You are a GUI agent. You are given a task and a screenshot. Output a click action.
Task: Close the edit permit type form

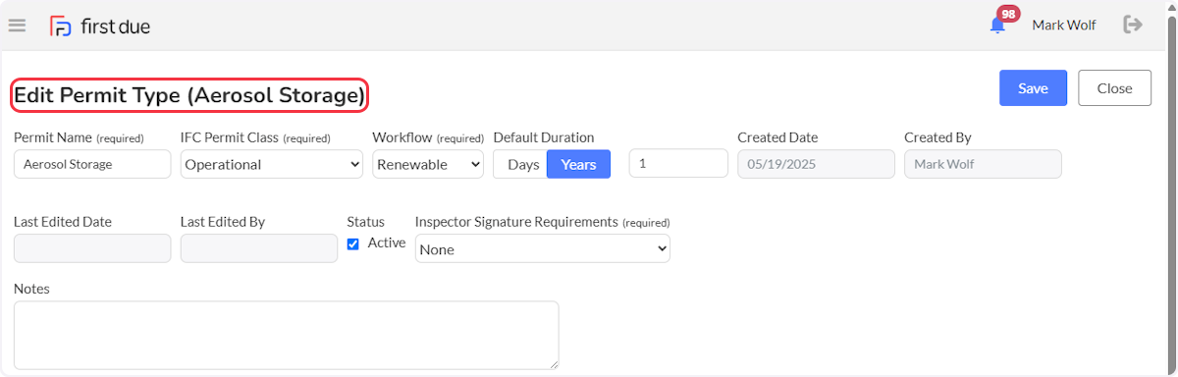click(x=1114, y=88)
